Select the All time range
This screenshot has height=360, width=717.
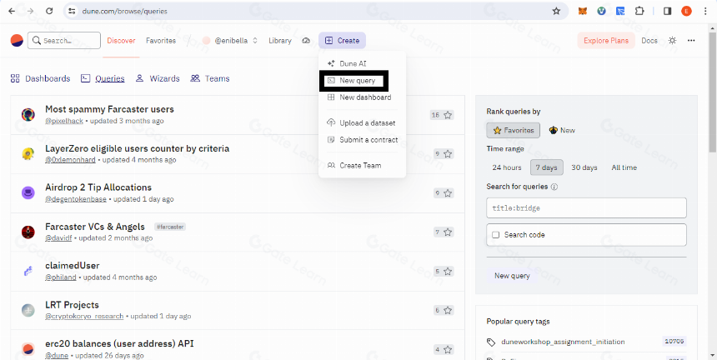coord(624,167)
